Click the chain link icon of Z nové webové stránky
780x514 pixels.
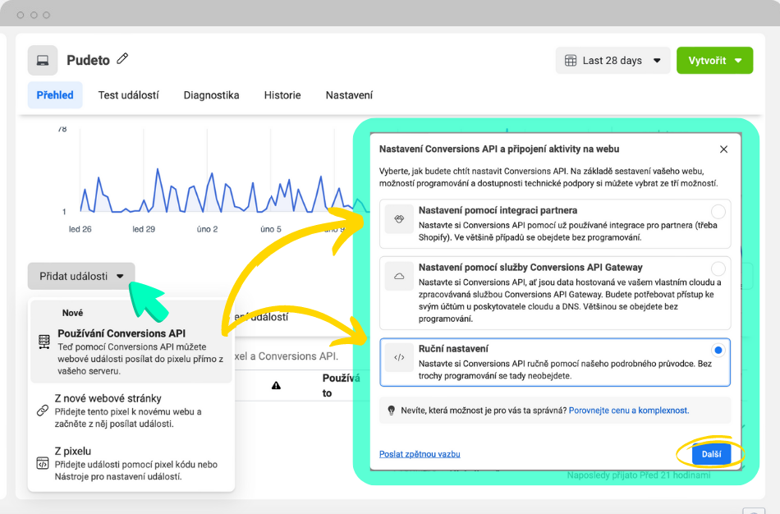43,411
